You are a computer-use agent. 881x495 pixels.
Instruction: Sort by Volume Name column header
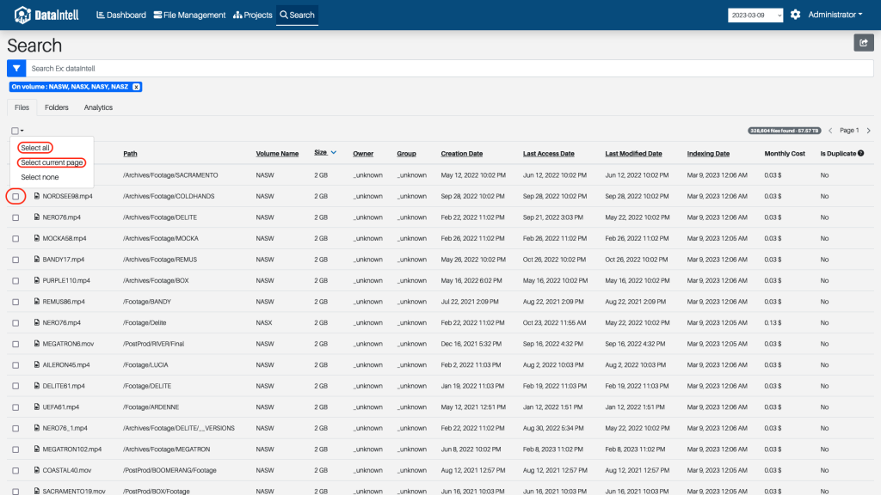(x=277, y=153)
